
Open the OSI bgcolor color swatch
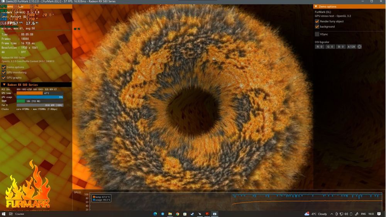pyautogui.click(x=359, y=47)
